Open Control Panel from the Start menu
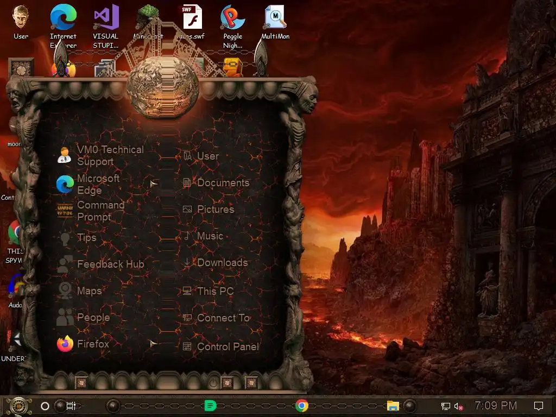 221,346
